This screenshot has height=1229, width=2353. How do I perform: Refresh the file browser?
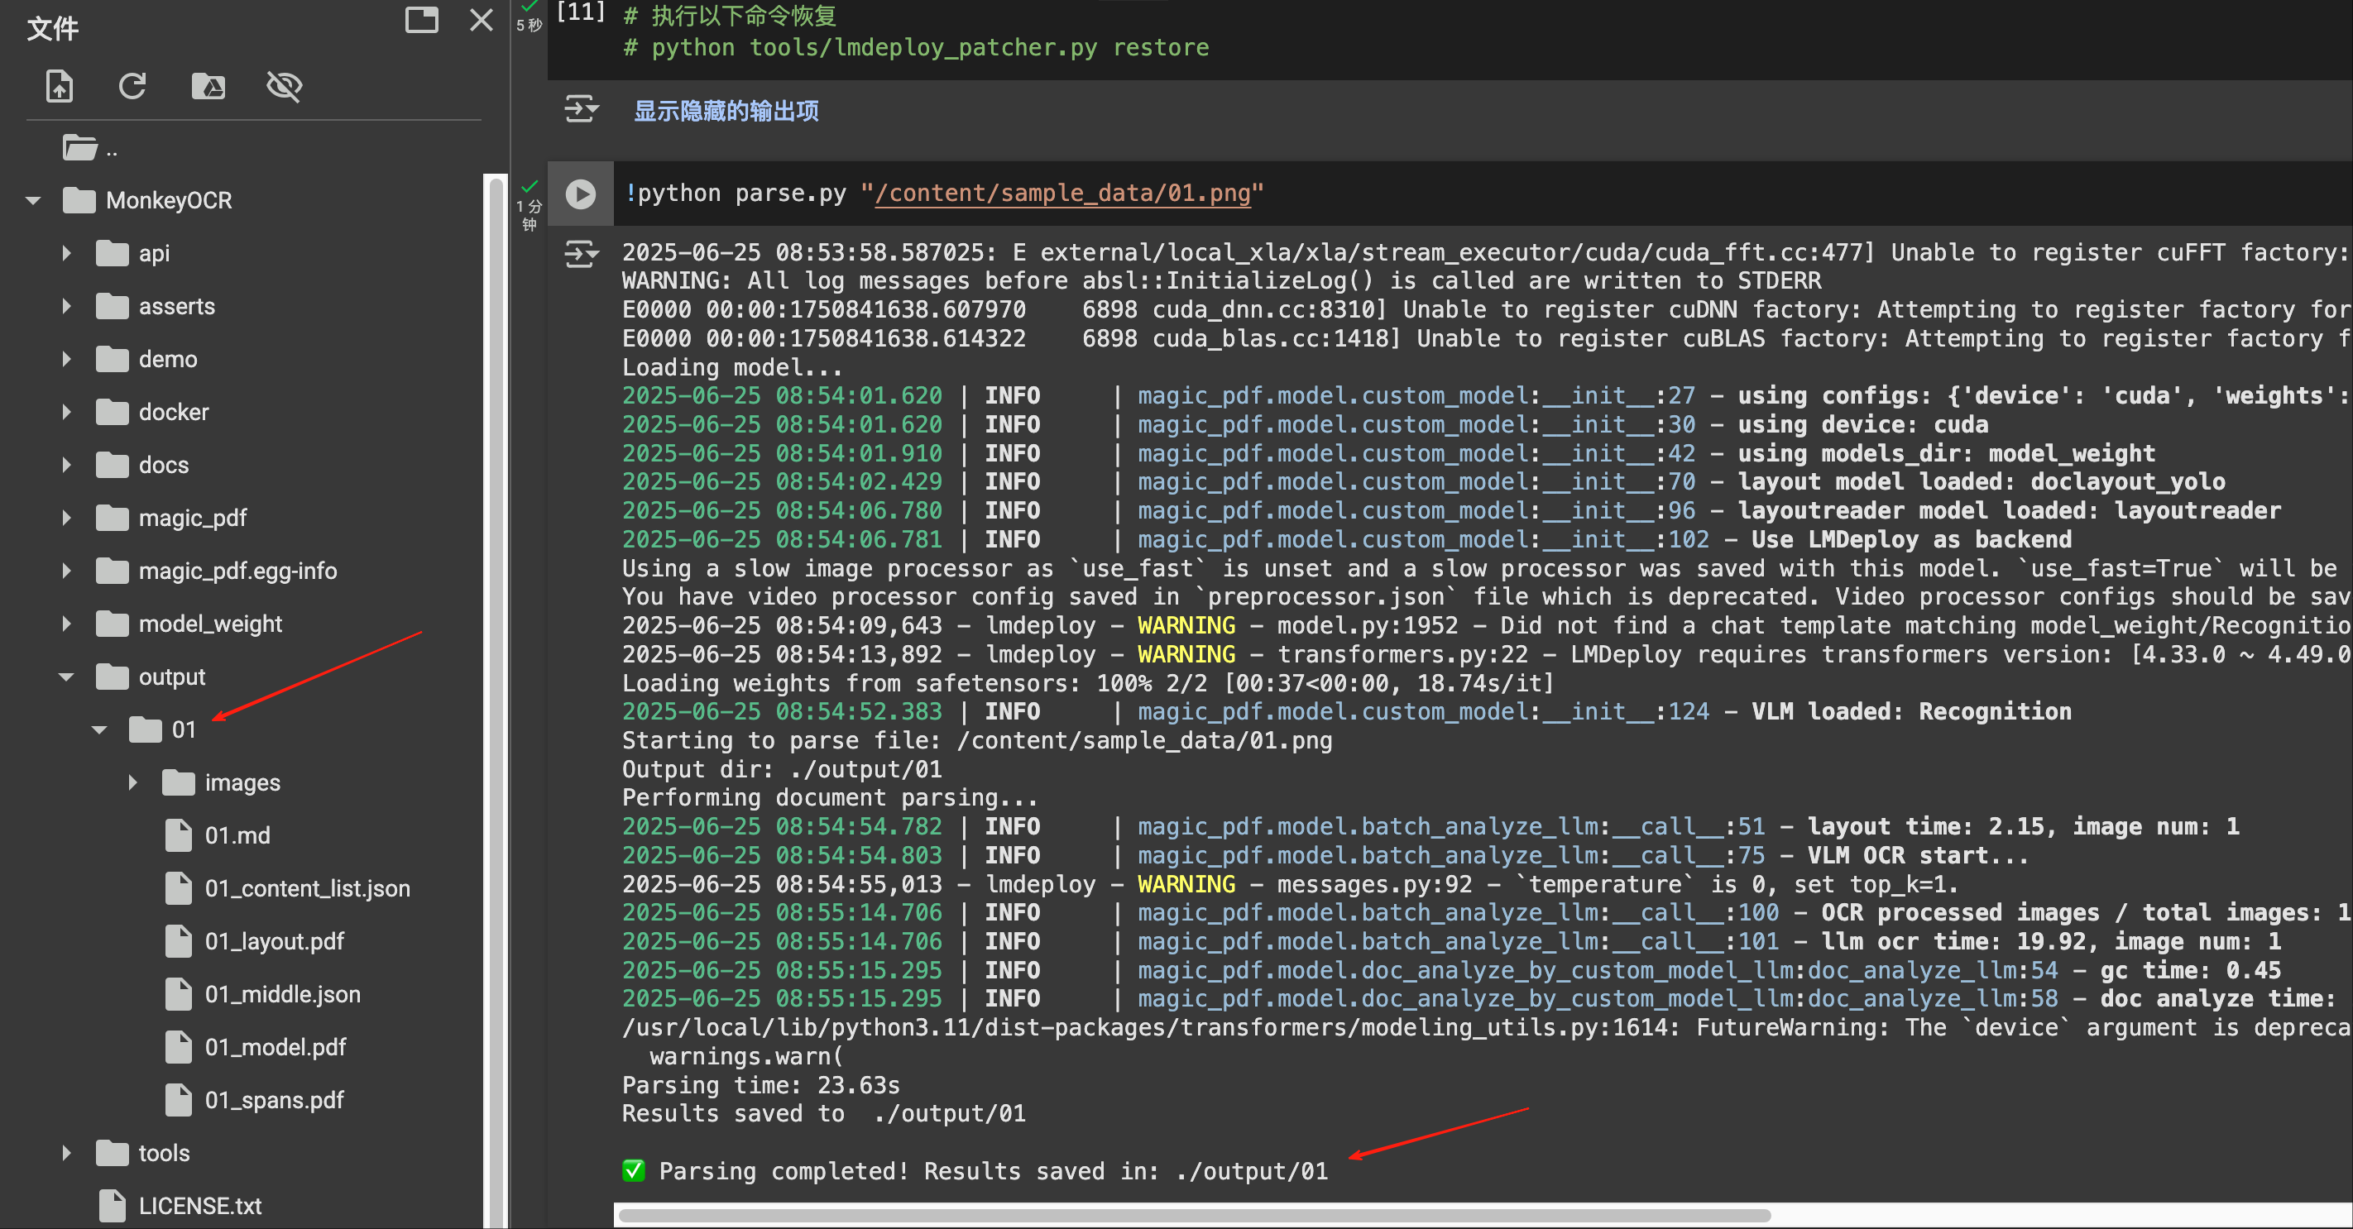click(x=132, y=87)
